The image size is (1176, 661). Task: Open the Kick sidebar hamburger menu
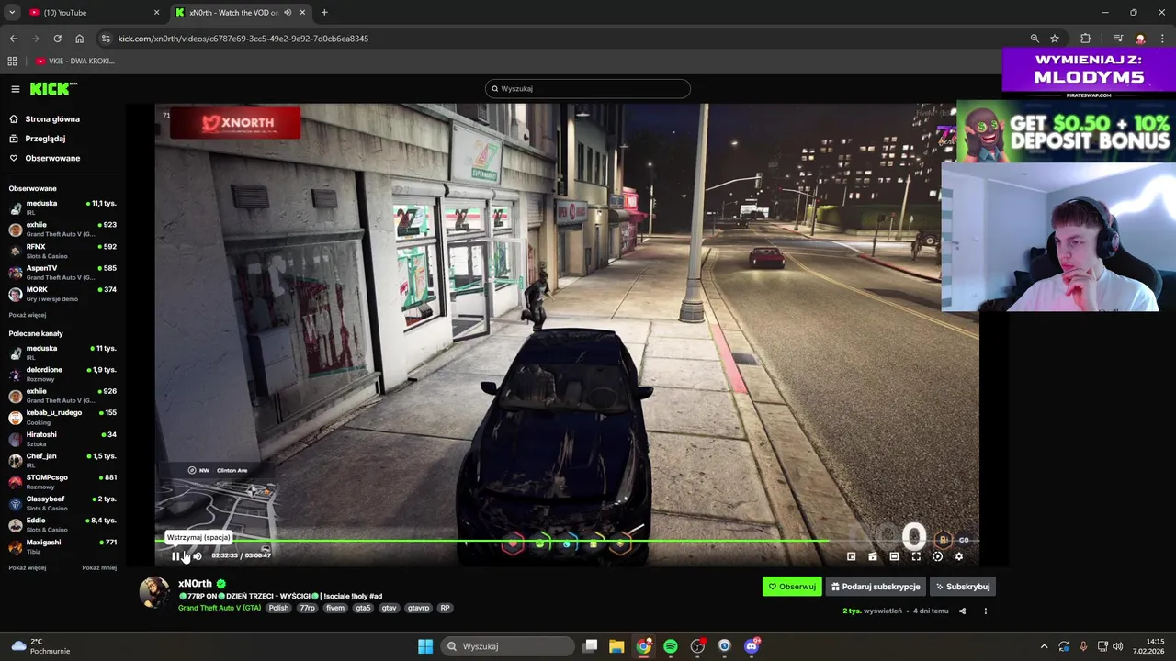pos(16,89)
